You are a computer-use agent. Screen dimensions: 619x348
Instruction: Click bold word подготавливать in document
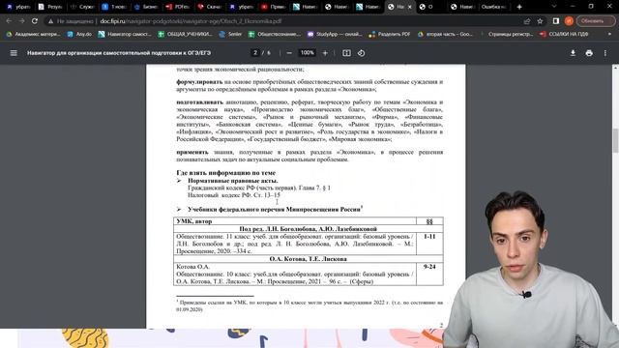199,102
